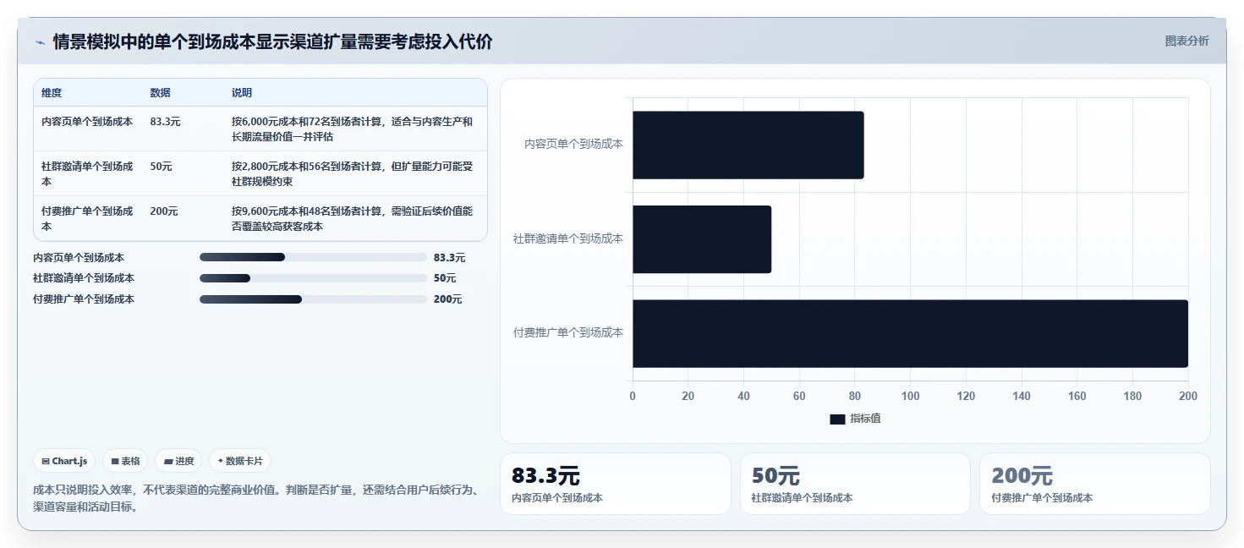Click the 内容页单个到场成本 caption in the data card

[x=557, y=498]
